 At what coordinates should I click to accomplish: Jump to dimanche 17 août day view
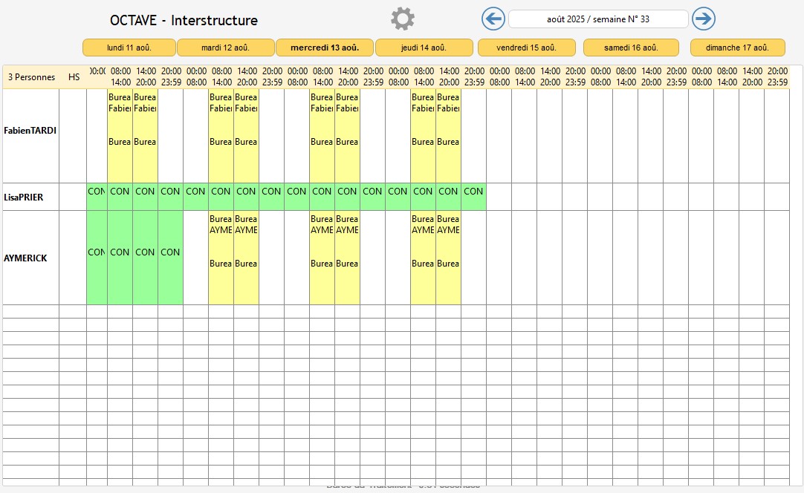(737, 48)
